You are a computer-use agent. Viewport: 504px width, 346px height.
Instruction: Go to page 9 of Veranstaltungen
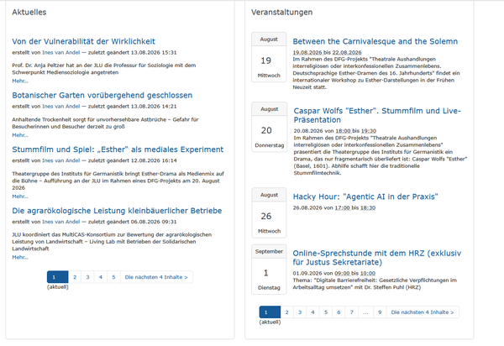point(380,312)
